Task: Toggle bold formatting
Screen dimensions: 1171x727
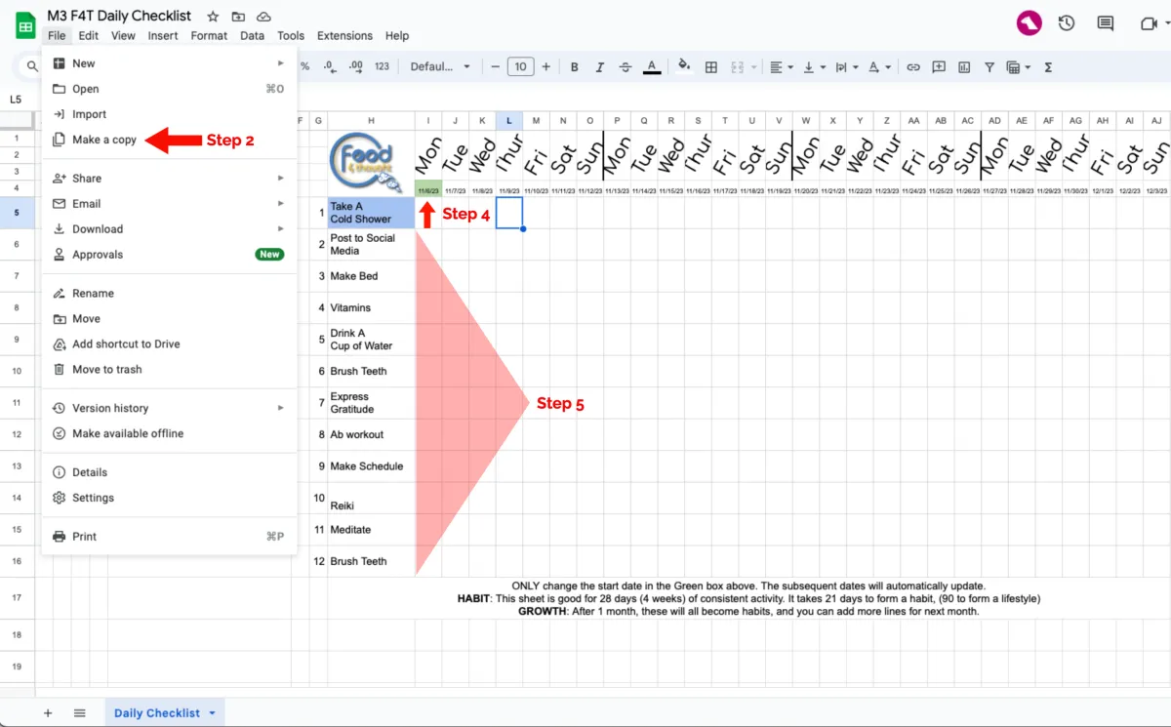Action: pyautogui.click(x=575, y=66)
